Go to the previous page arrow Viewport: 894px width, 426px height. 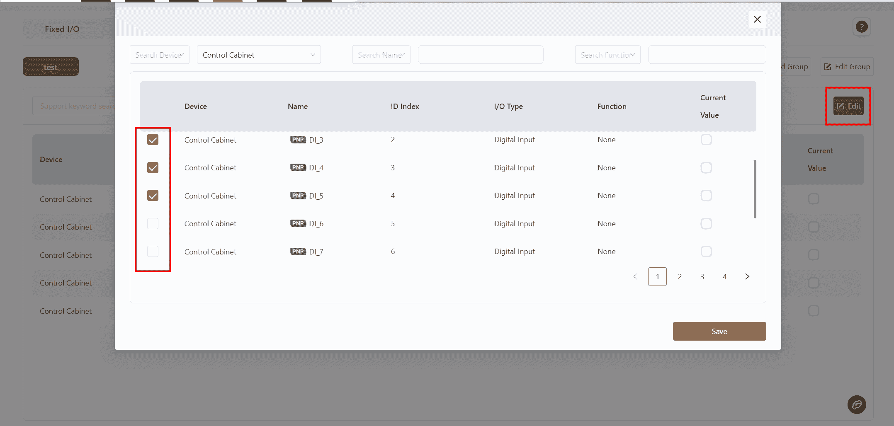(x=635, y=276)
